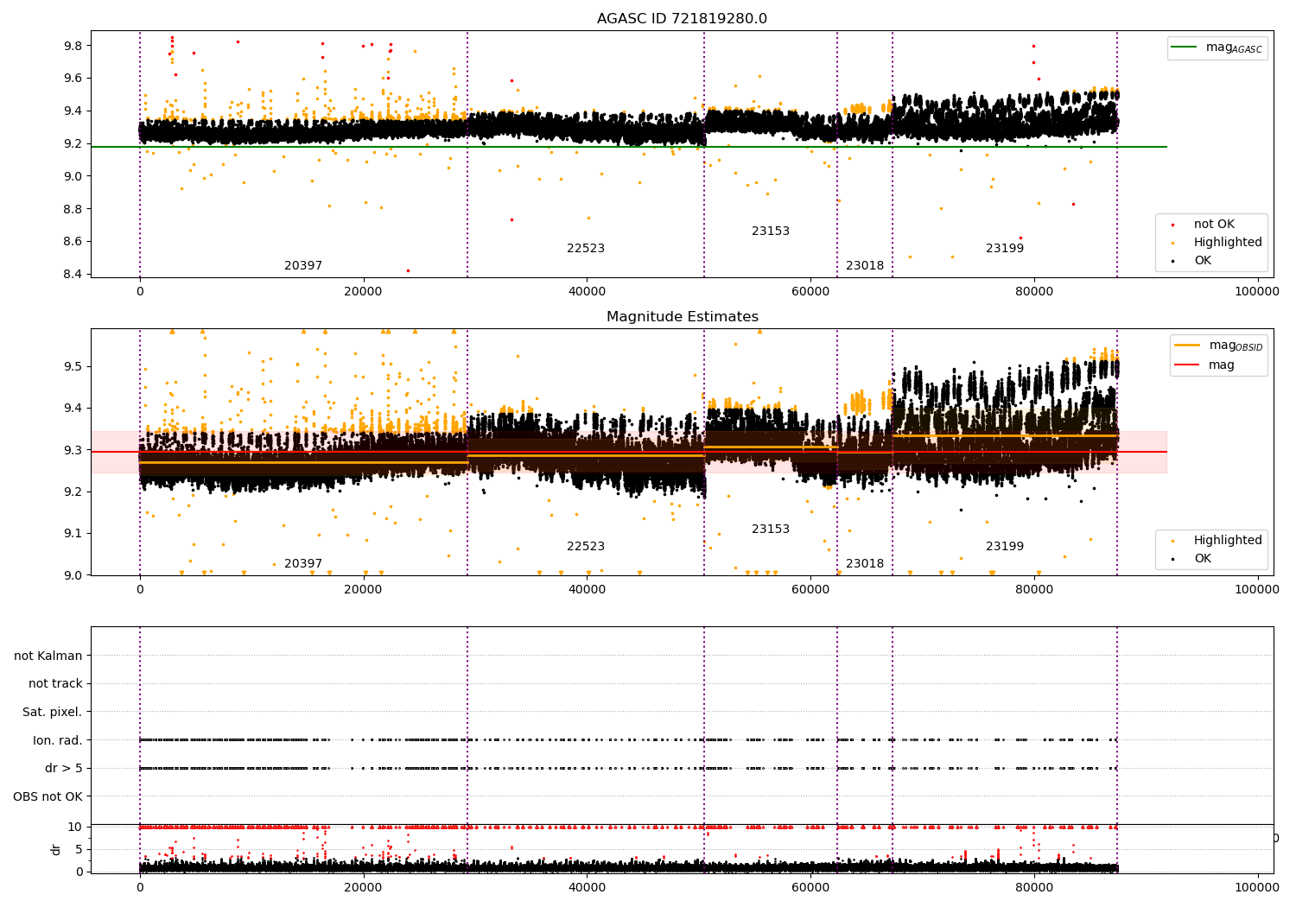Click the 9.6 tick on top plot

(73, 79)
